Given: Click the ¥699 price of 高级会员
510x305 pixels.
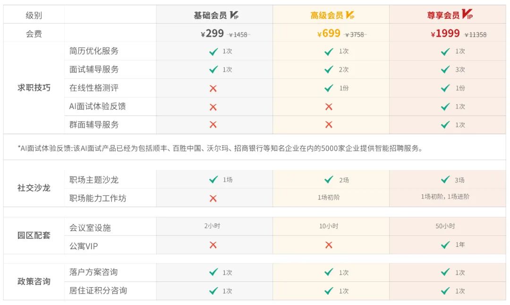Looking at the screenshot, I should coord(329,33).
